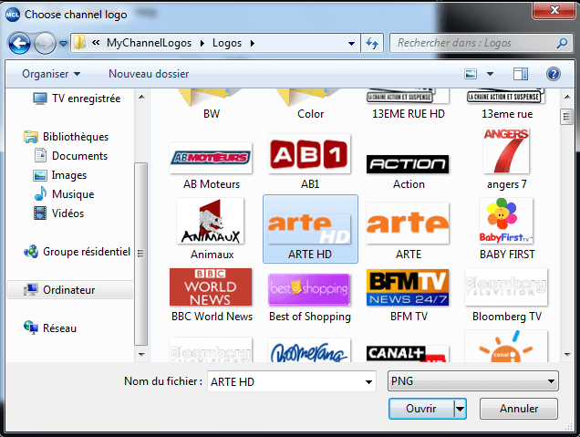Toggle the preview pane icon

pyautogui.click(x=520, y=74)
